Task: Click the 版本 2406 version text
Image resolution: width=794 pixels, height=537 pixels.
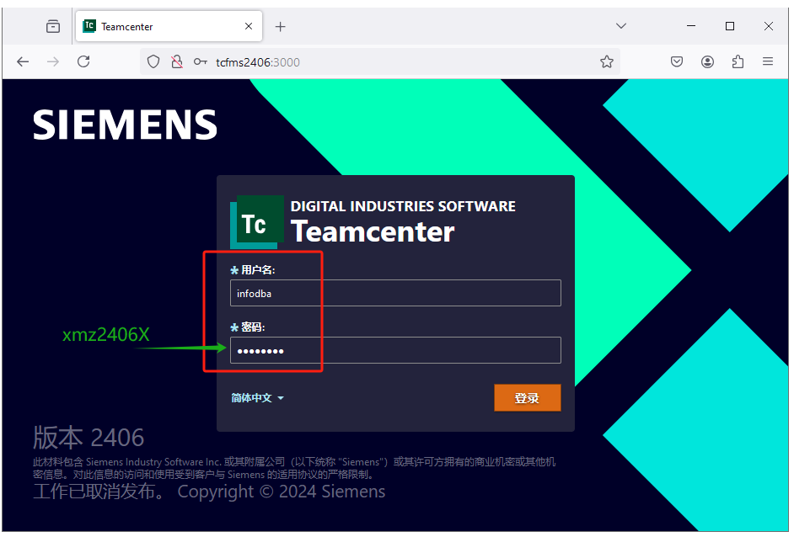Action: click(x=89, y=438)
